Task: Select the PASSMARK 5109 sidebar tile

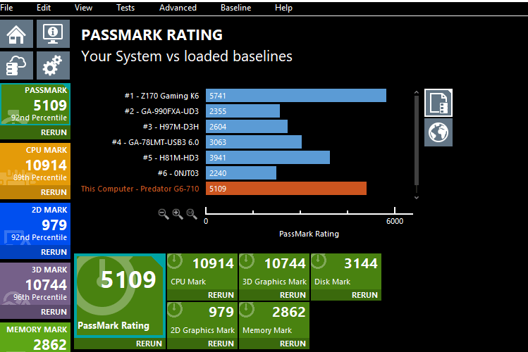Action: pyautogui.click(x=35, y=104)
